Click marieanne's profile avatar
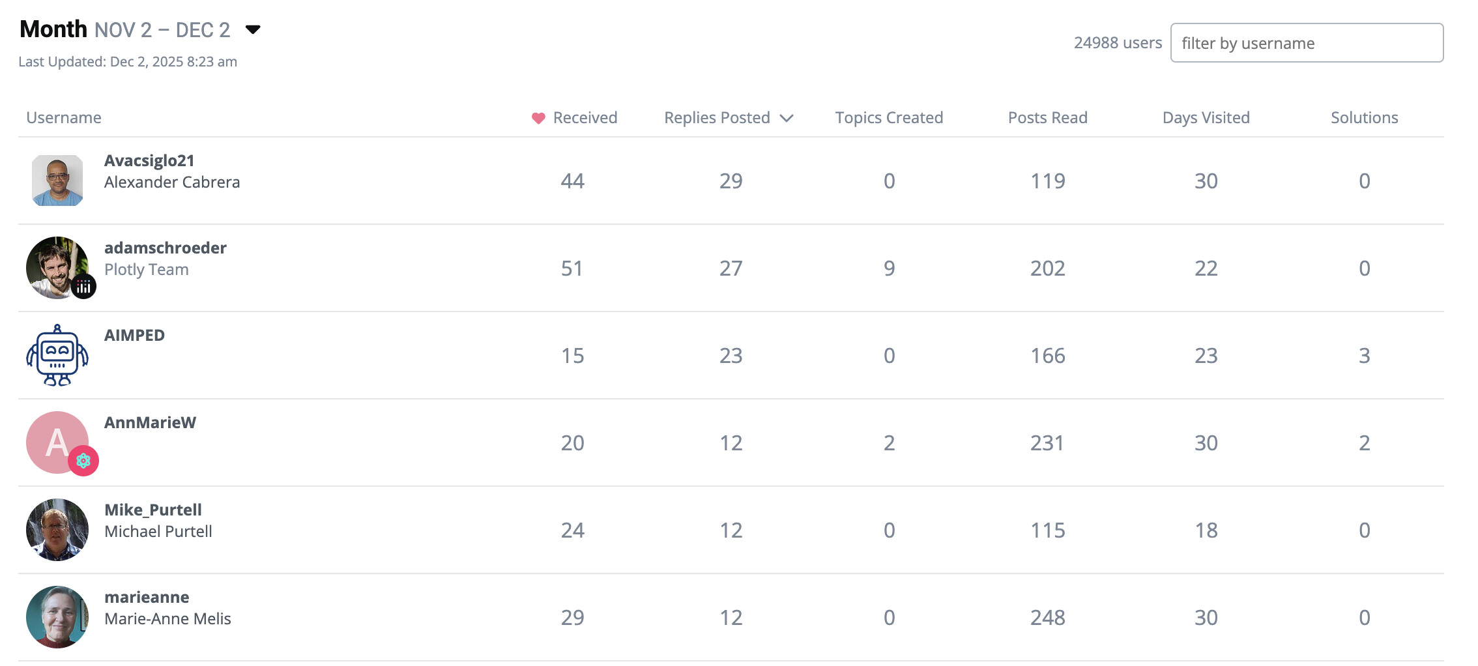This screenshot has width=1478, height=666. [57, 617]
